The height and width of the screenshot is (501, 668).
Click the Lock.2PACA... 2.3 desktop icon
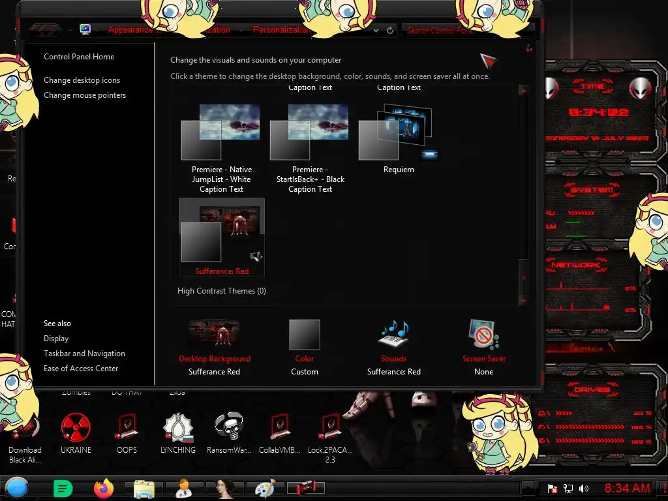(330, 438)
